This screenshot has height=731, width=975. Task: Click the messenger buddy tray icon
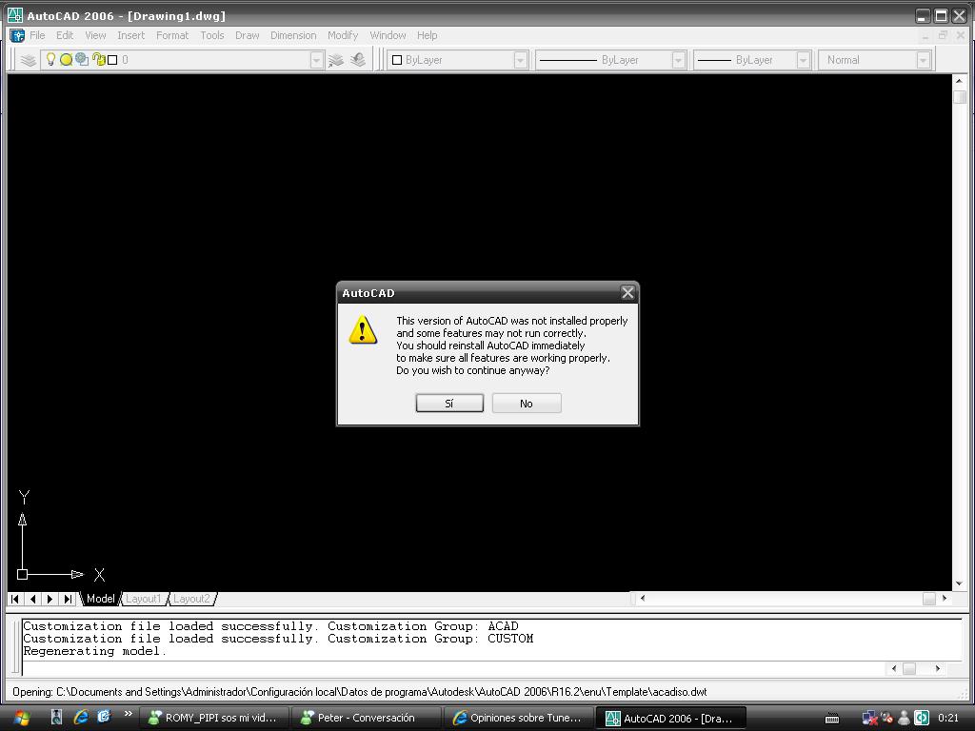[x=905, y=718]
